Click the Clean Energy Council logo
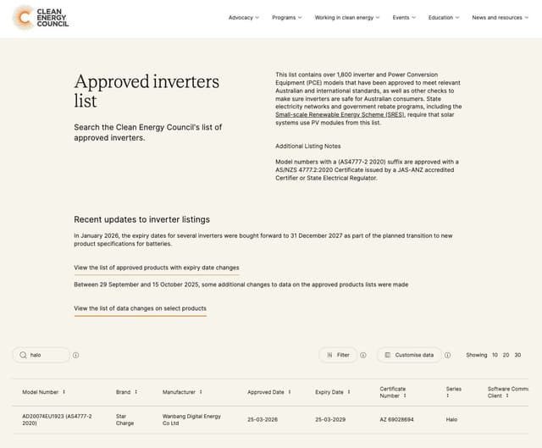 point(41,17)
